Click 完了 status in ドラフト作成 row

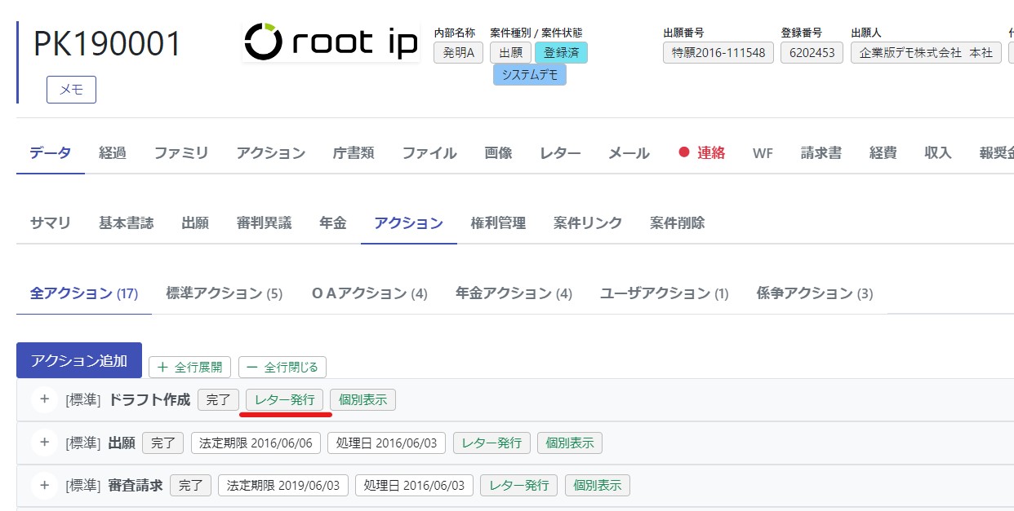pyautogui.click(x=218, y=399)
